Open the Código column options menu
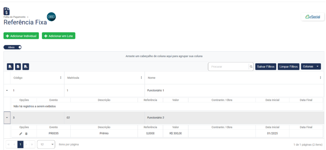 pos(61,78)
